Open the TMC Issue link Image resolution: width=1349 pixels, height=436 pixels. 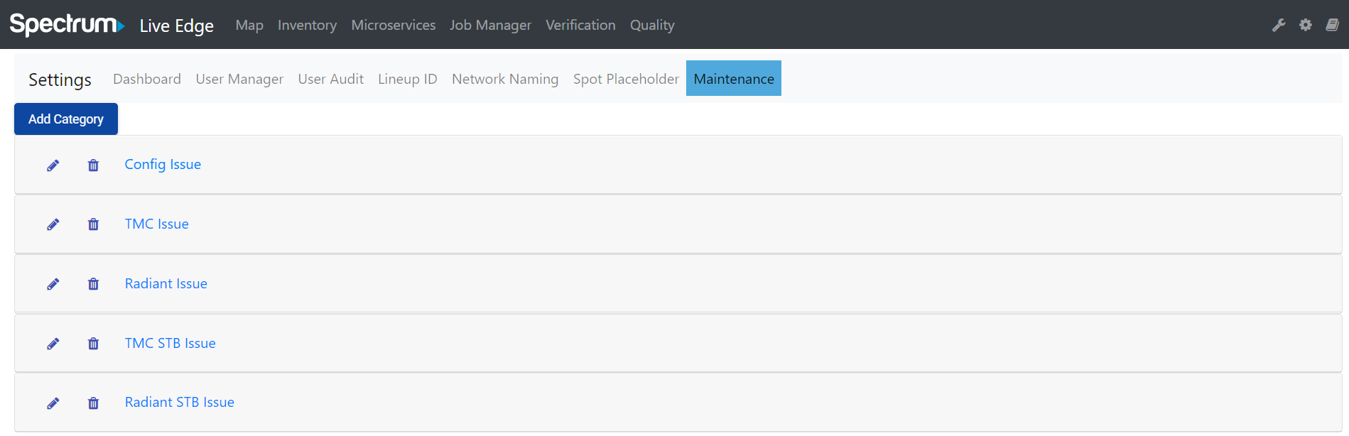[x=157, y=224]
